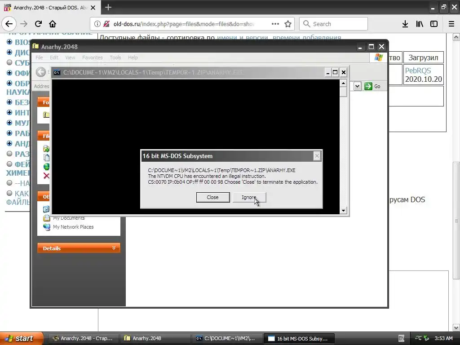Switch to C:\DOCUME~1 console taskbar item
The height and width of the screenshot is (345, 460).
(x=227, y=338)
